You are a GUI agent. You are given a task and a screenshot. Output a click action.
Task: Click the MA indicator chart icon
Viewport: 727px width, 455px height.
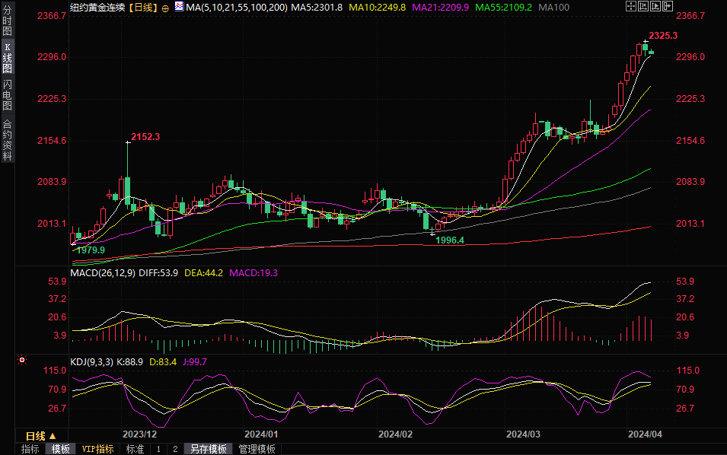click(x=178, y=7)
